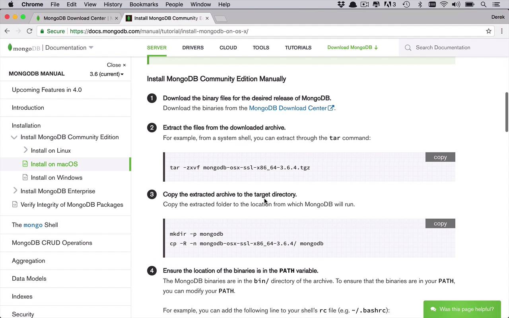Copy the mkdir and cp commands
This screenshot has width=509, height=318.
440,223
